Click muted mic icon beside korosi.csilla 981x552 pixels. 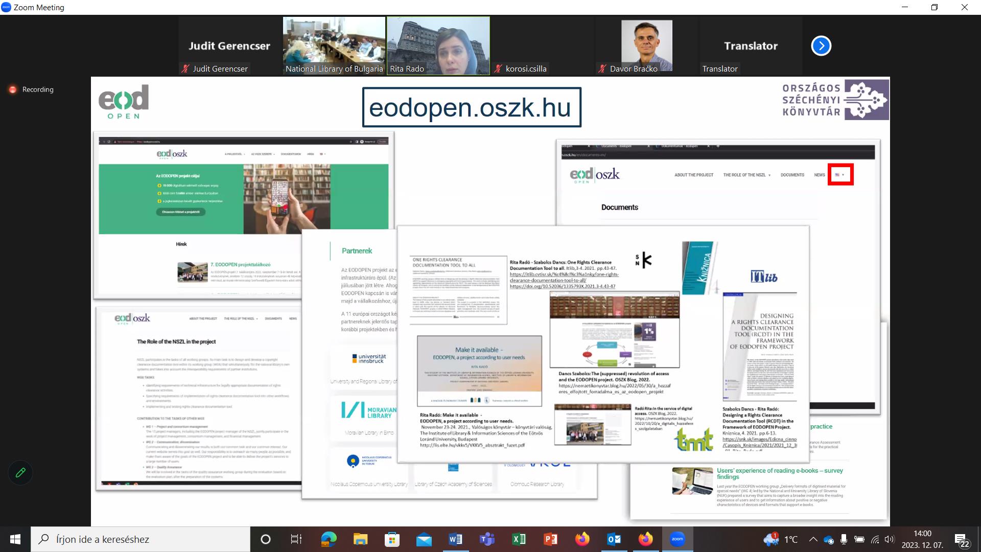(498, 68)
